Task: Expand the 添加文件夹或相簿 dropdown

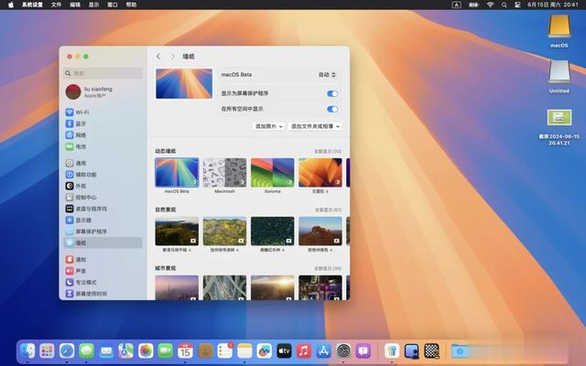Action: [x=315, y=126]
